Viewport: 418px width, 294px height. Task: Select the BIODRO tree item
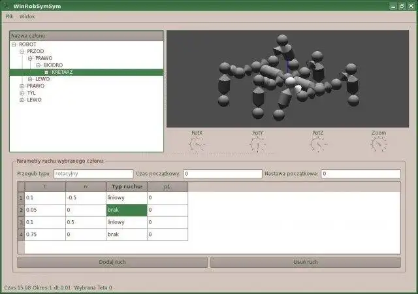pyautogui.click(x=53, y=65)
